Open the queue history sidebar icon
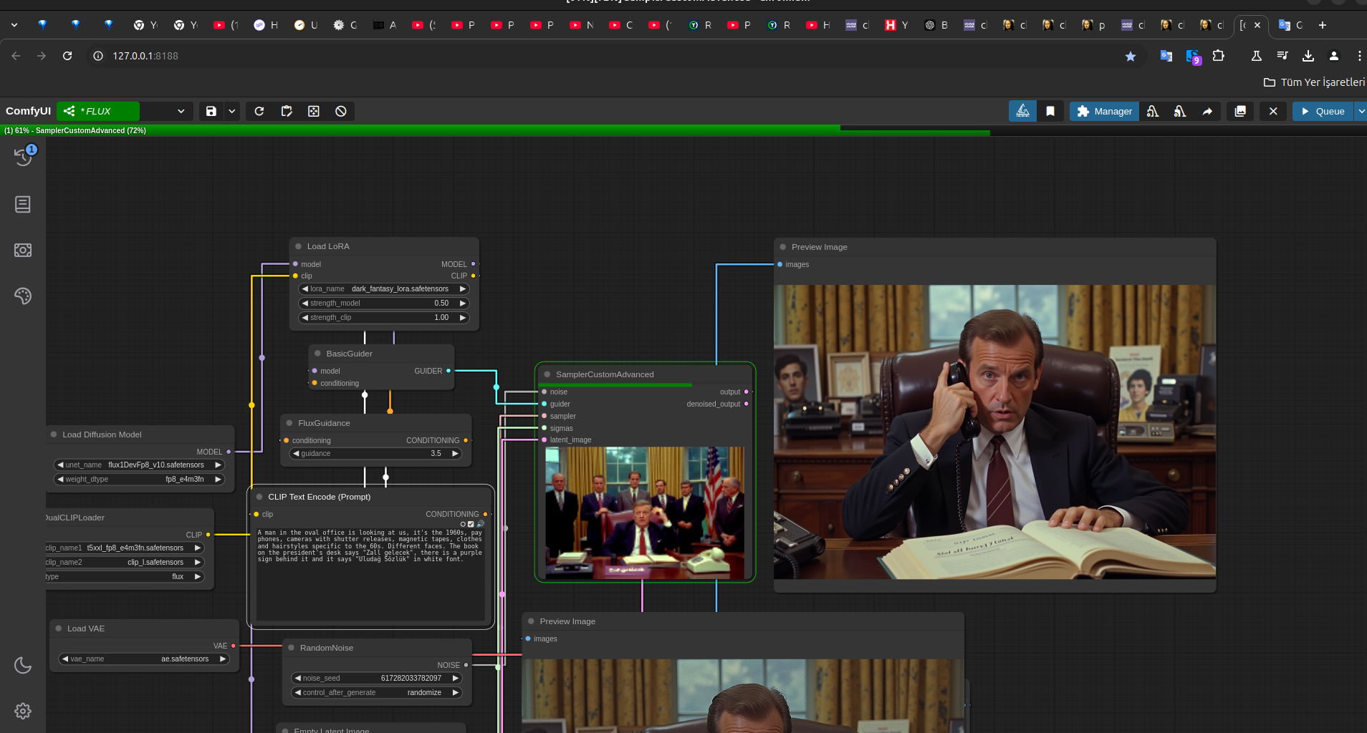Viewport: 1367px width, 733px height. [x=23, y=157]
